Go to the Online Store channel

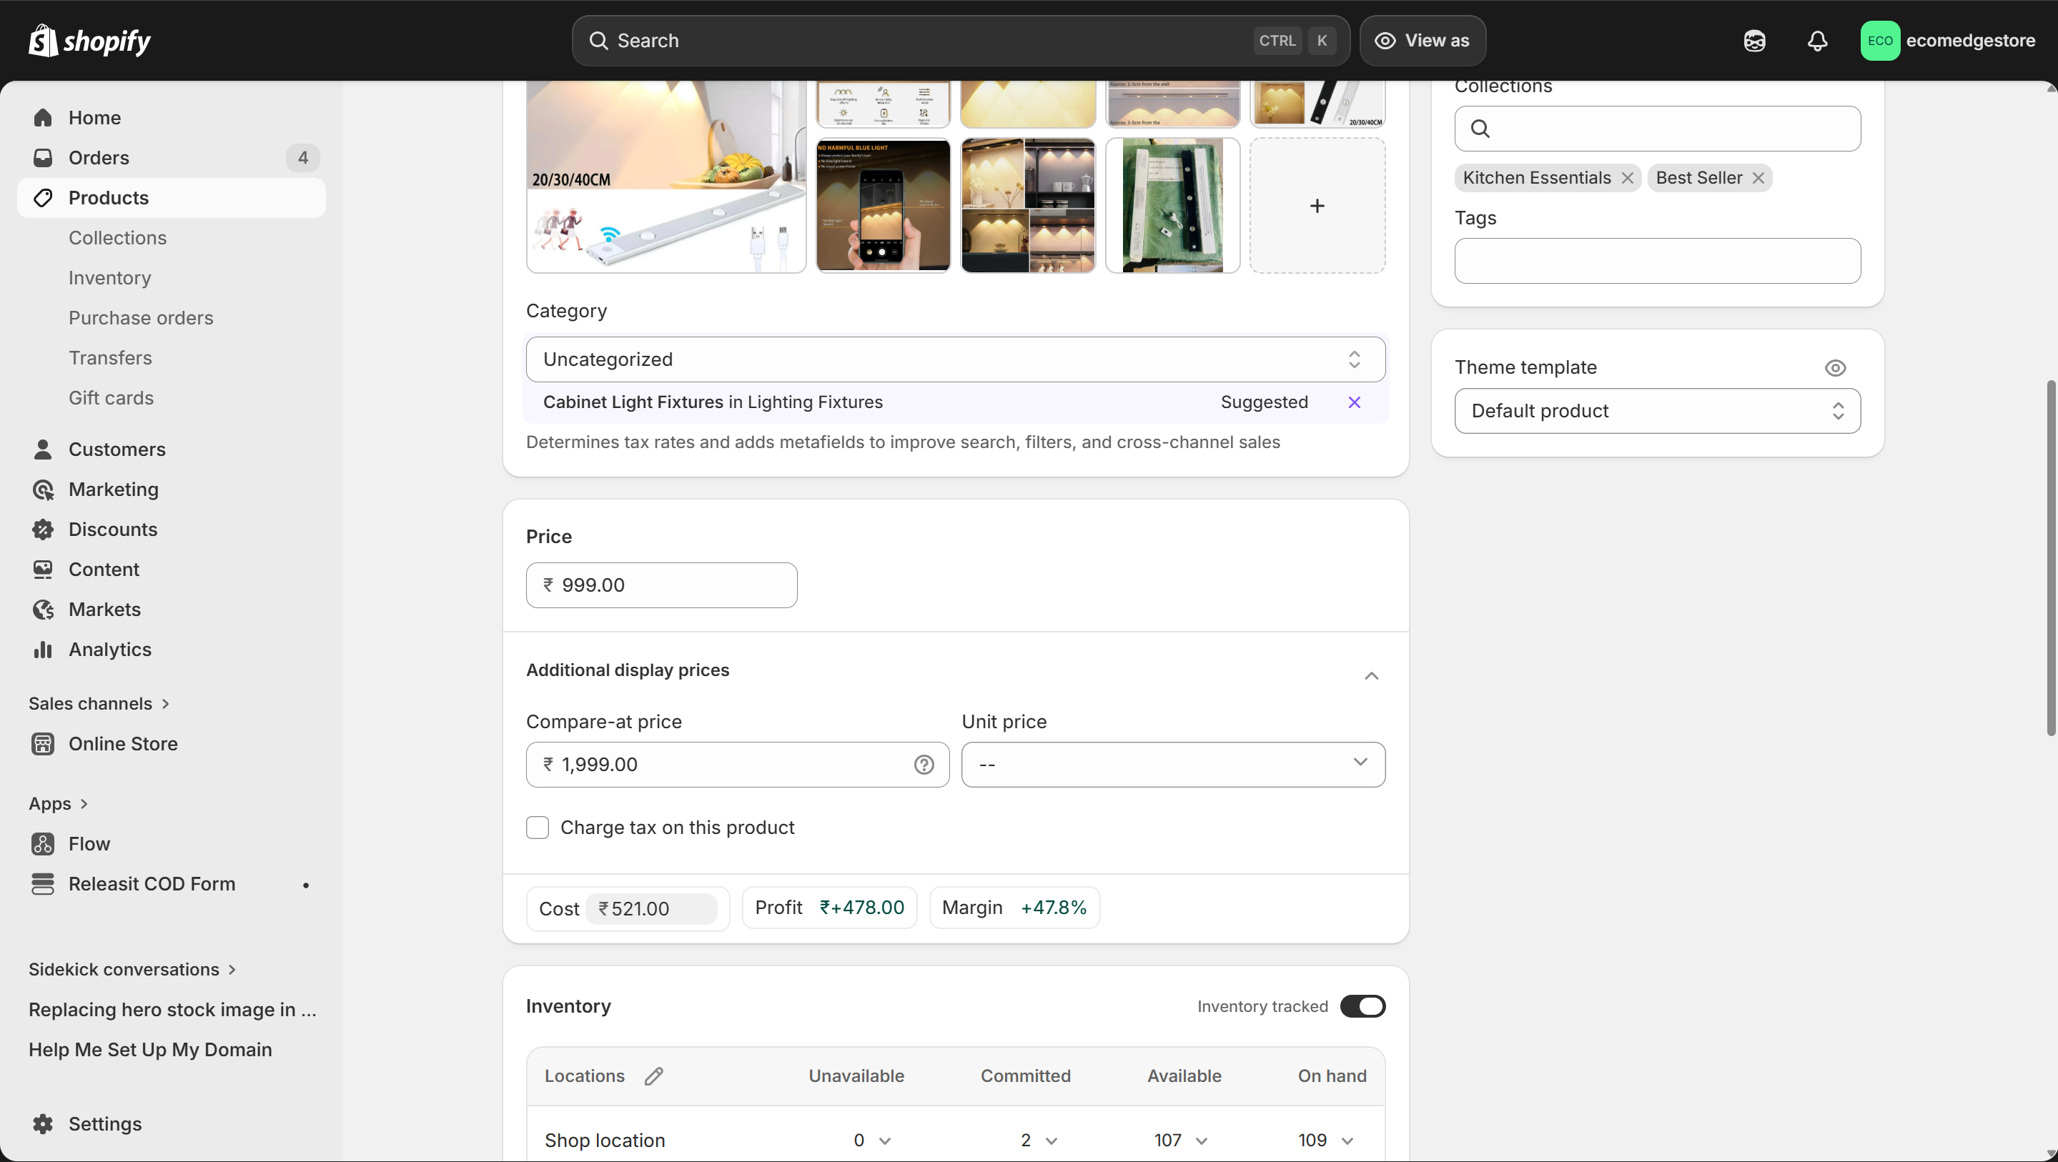[x=123, y=743]
